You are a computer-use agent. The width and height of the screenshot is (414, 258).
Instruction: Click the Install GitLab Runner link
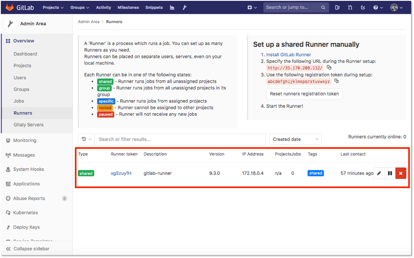tap(289, 55)
